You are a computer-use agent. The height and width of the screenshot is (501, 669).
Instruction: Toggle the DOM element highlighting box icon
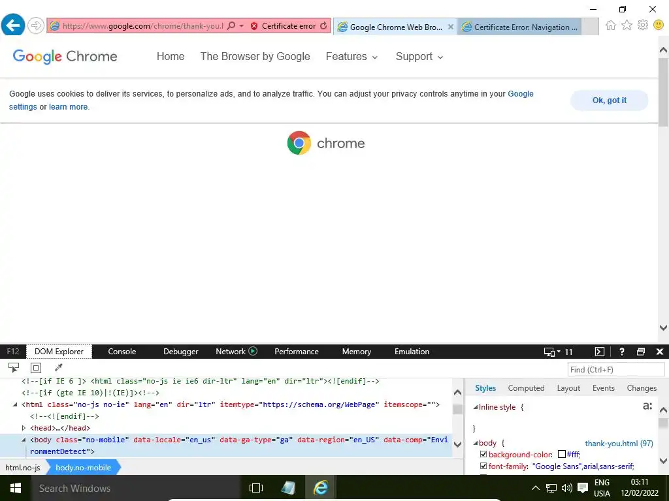36,368
